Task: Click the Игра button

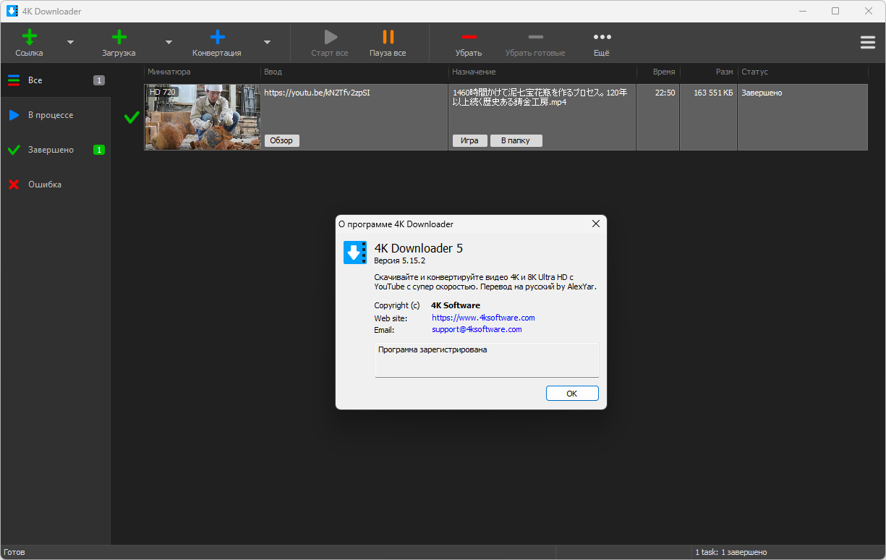Action: 469,140
